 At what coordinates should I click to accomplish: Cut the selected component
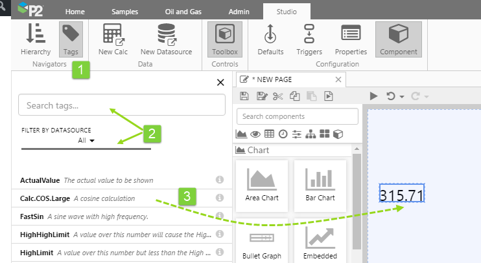click(278, 96)
